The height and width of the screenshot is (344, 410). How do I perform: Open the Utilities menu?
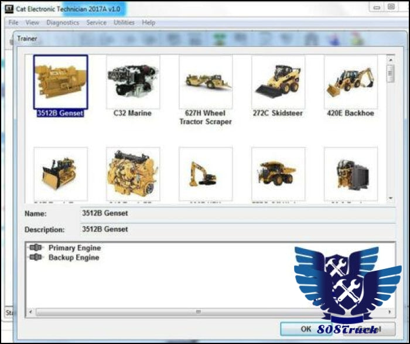pos(124,23)
